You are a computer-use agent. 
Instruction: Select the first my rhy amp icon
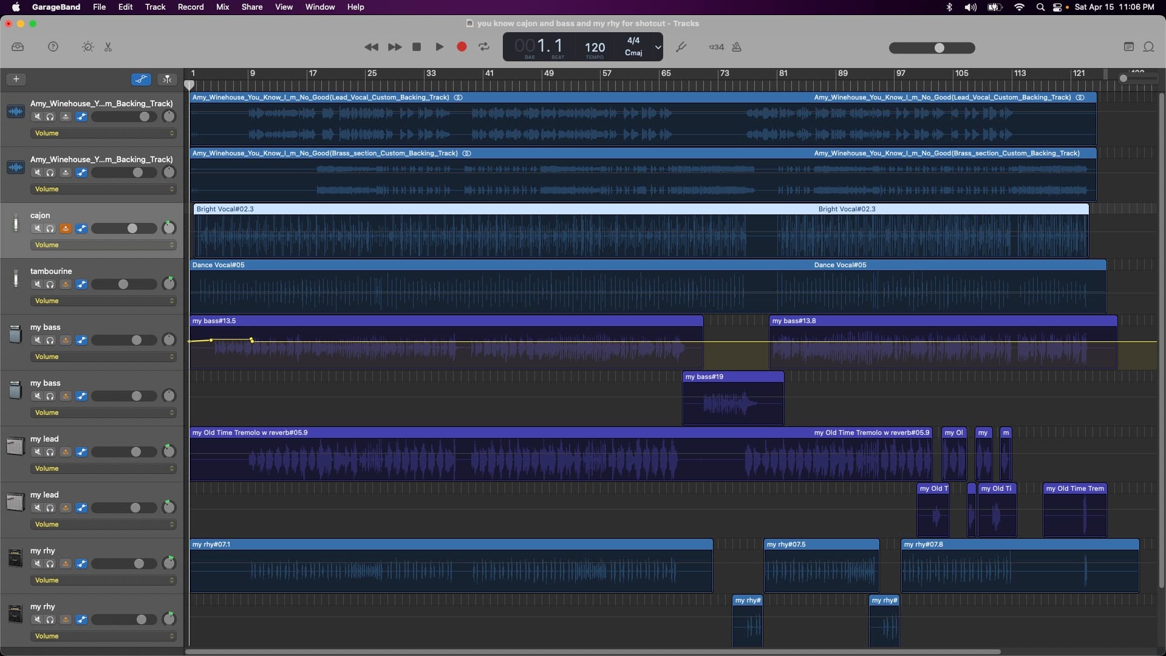15,558
